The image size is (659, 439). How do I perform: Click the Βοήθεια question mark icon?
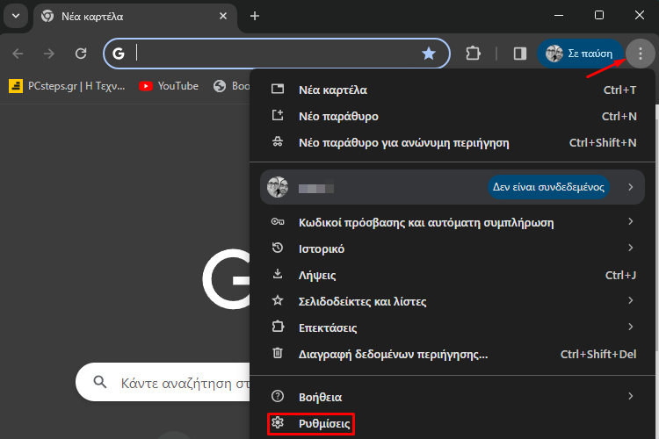pyautogui.click(x=278, y=396)
